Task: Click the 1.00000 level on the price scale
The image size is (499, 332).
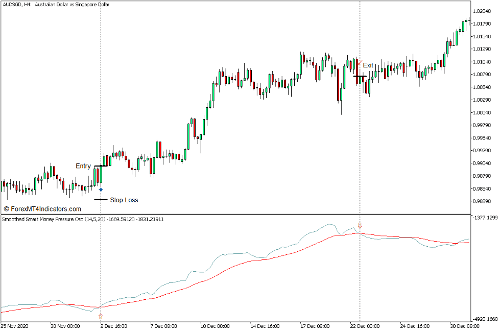Action: 483,113
